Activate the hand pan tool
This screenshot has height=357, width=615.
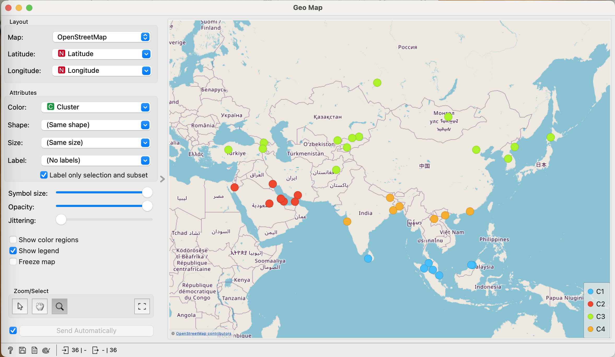[x=40, y=306]
